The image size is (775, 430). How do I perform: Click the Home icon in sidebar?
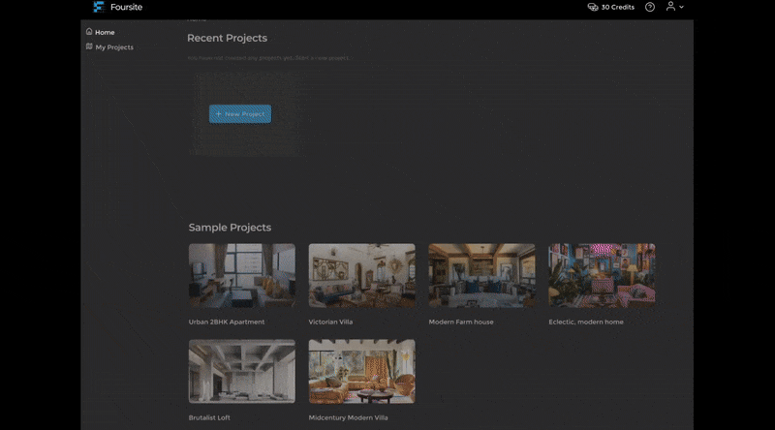(89, 32)
